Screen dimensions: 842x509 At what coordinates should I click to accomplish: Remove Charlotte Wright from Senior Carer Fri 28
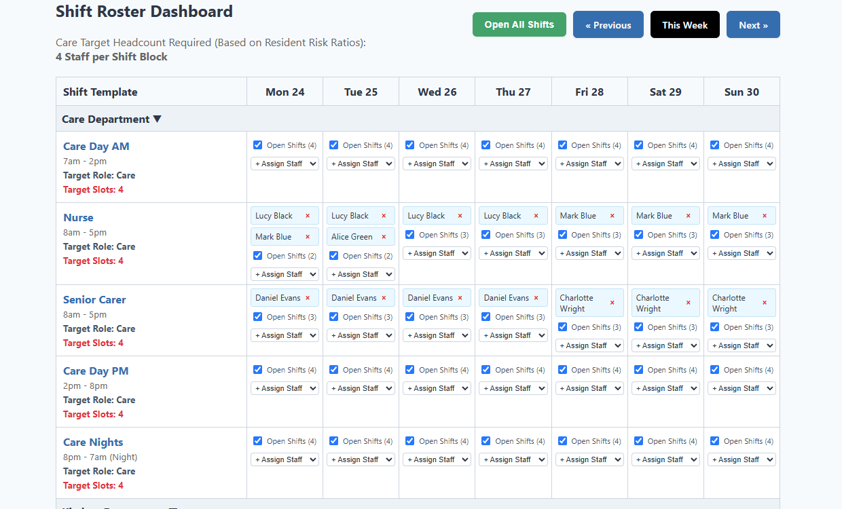[612, 303]
